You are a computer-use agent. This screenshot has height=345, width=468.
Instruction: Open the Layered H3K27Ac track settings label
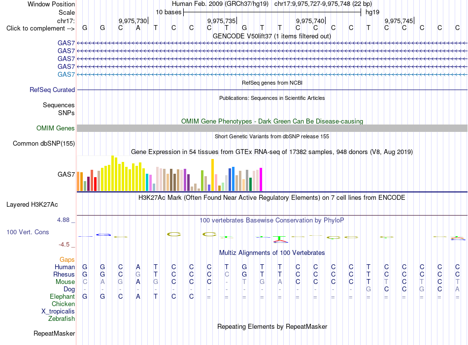pyautogui.click(x=32, y=205)
